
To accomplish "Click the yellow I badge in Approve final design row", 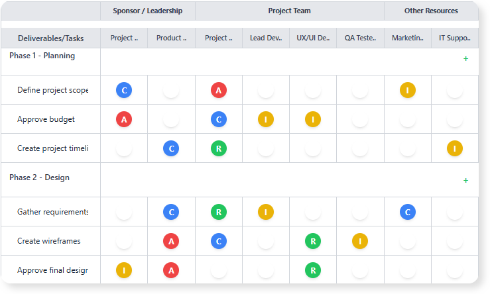I will (x=124, y=270).
